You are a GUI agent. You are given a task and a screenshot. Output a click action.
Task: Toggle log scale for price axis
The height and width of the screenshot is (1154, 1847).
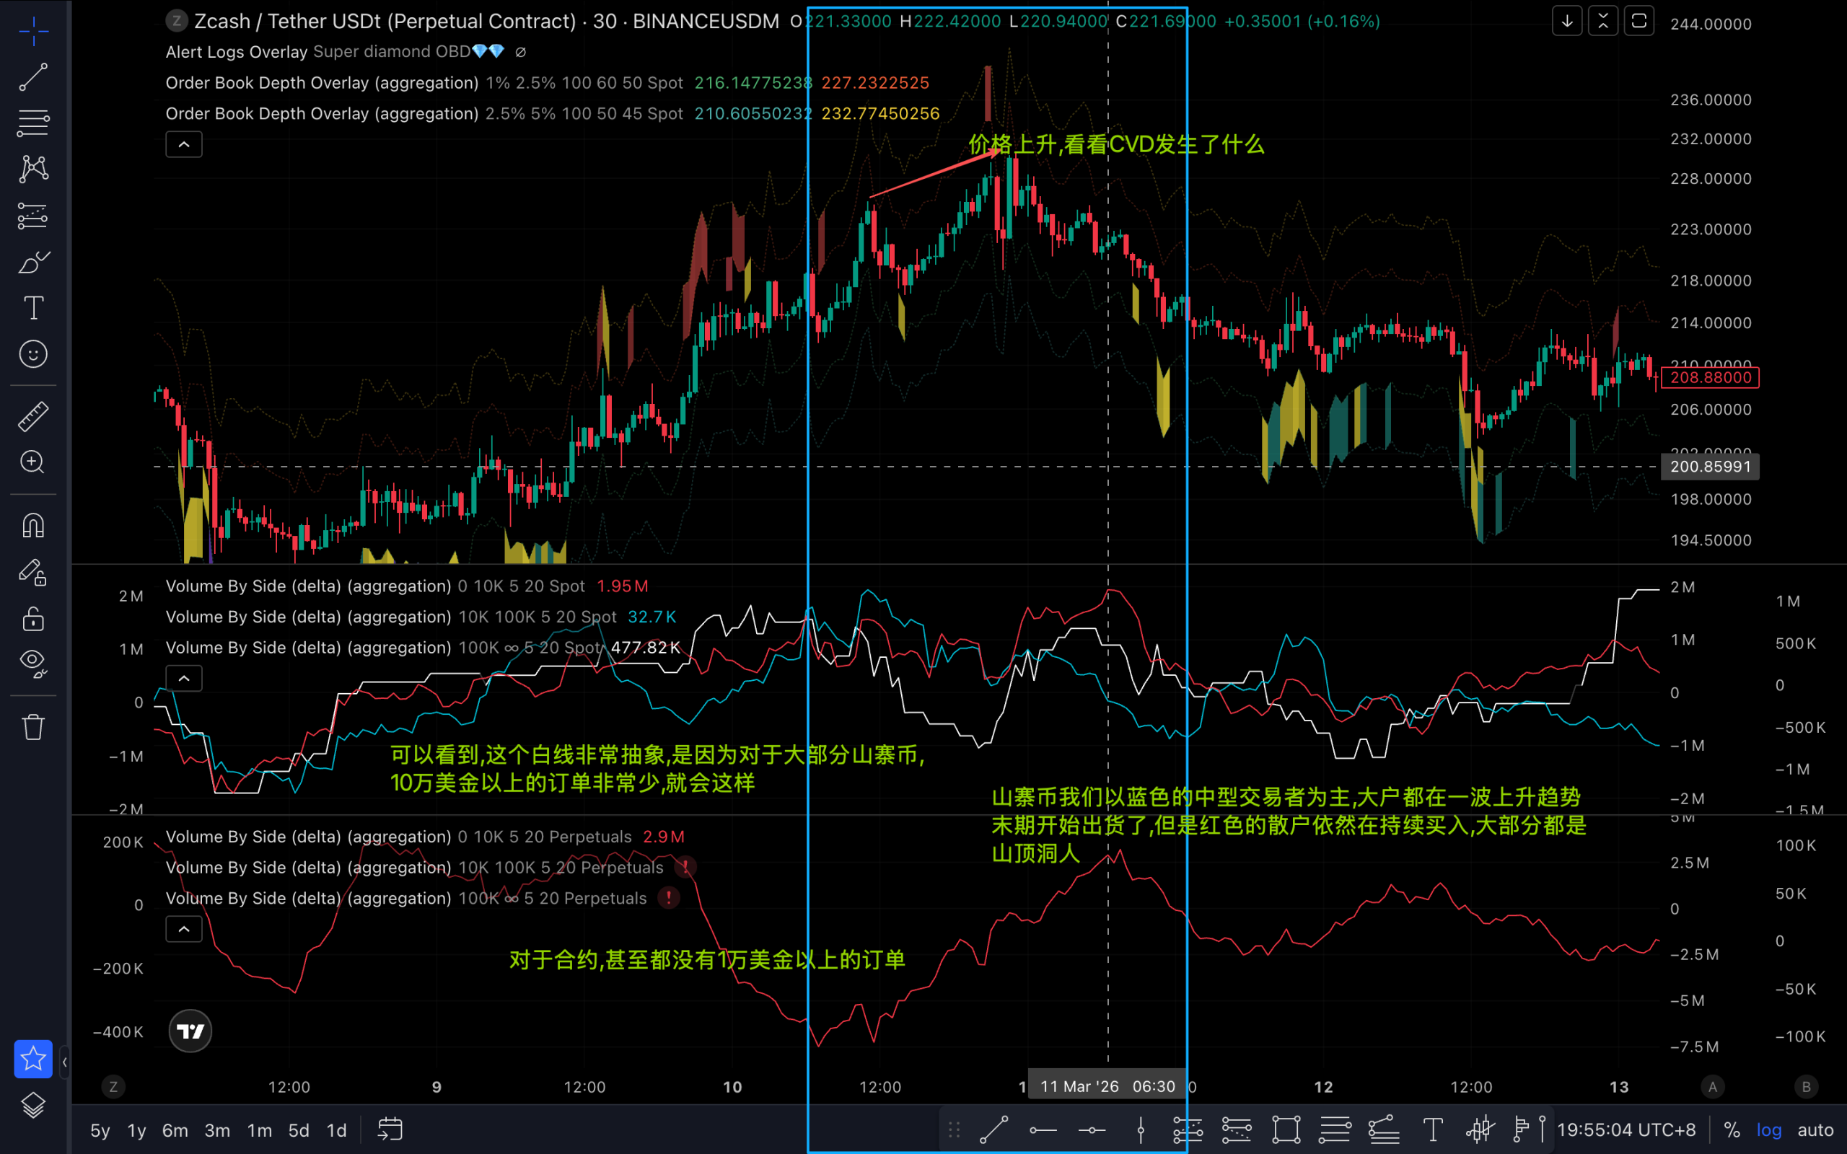[x=1768, y=1129]
